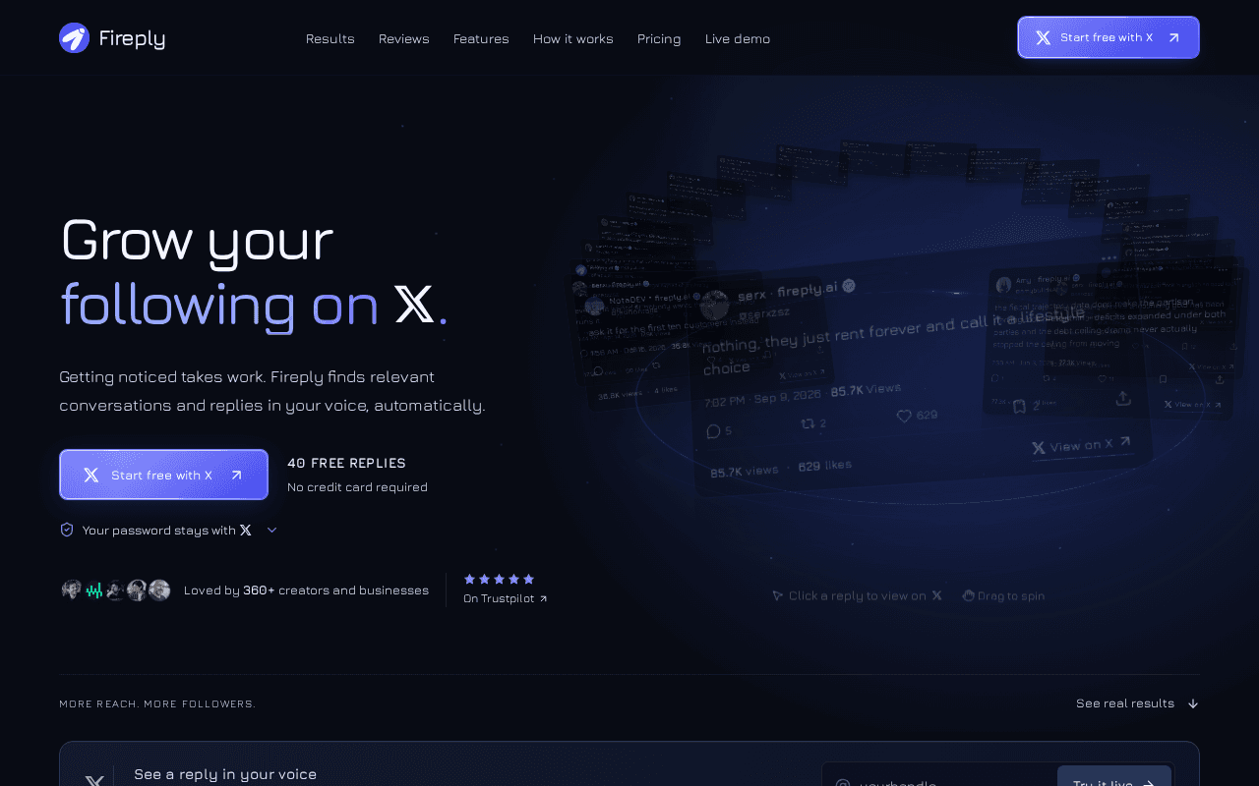Image resolution: width=1259 pixels, height=786 pixels.
Task: Click 'No credit card required' text
Action: (357, 486)
